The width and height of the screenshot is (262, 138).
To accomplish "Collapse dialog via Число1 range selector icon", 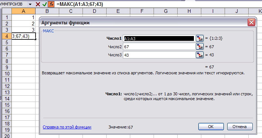I will [199, 38].
